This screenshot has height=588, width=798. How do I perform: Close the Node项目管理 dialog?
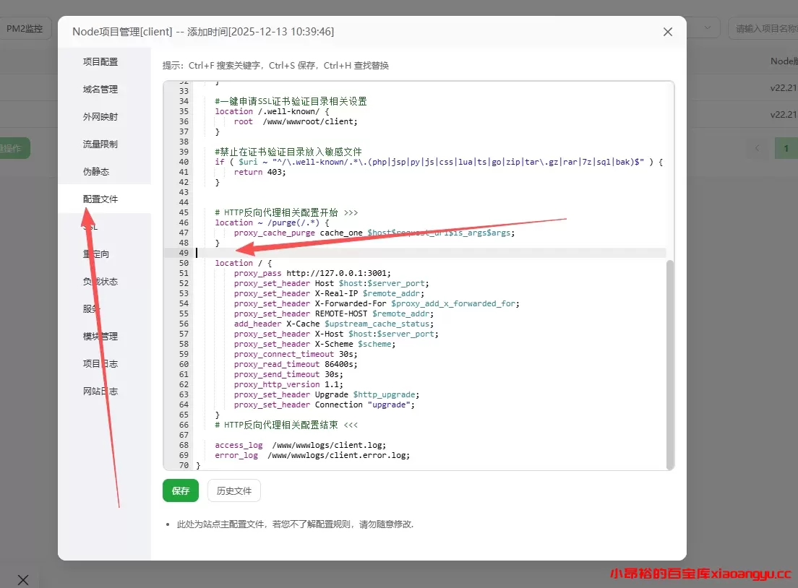(x=667, y=31)
